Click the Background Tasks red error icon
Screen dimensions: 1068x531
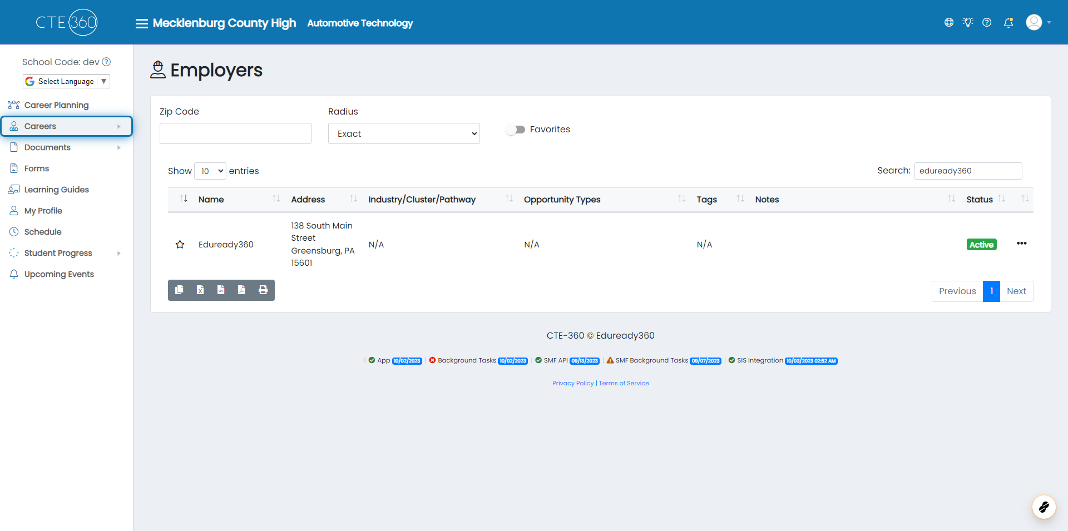pos(432,360)
